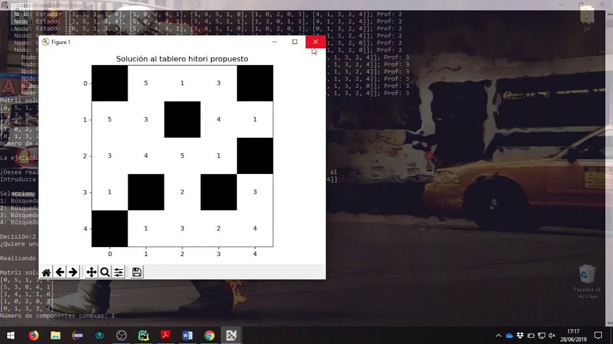Activate the Pan axes tool
The height and width of the screenshot is (344, 613).
91,272
